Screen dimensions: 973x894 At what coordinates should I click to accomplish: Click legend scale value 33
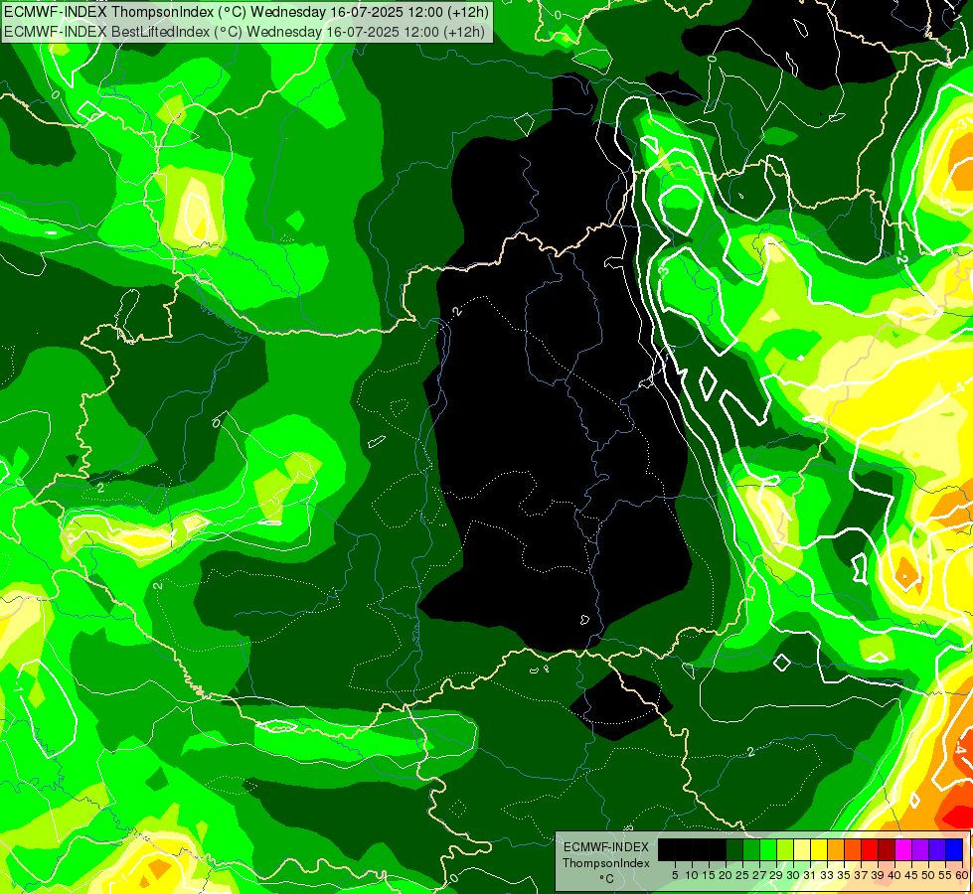click(x=828, y=875)
